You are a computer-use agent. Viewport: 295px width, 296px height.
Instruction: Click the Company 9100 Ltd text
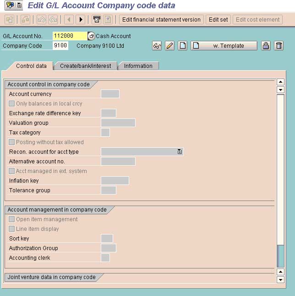(x=100, y=46)
